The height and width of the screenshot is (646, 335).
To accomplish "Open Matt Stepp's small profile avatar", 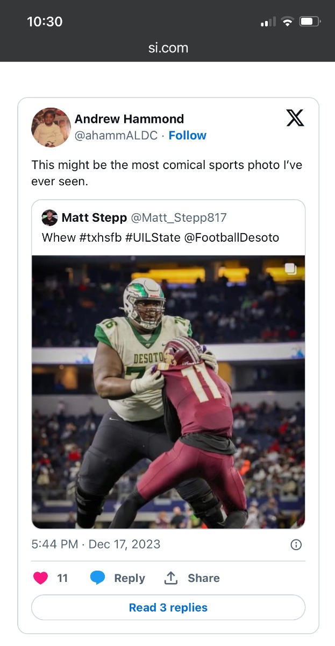I will [x=49, y=217].
